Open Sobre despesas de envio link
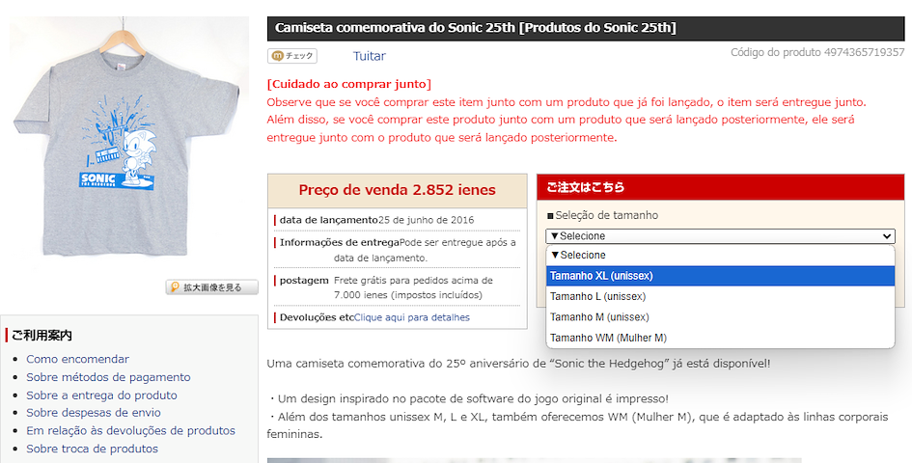 [94, 413]
